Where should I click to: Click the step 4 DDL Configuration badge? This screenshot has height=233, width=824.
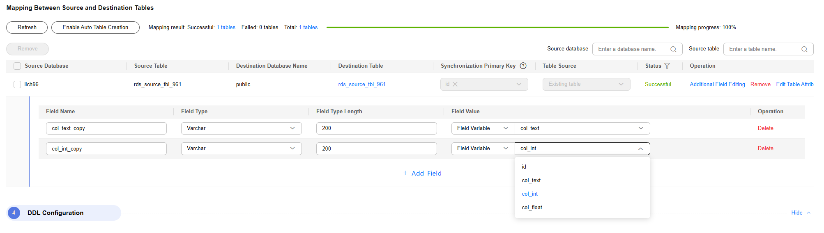click(14, 212)
